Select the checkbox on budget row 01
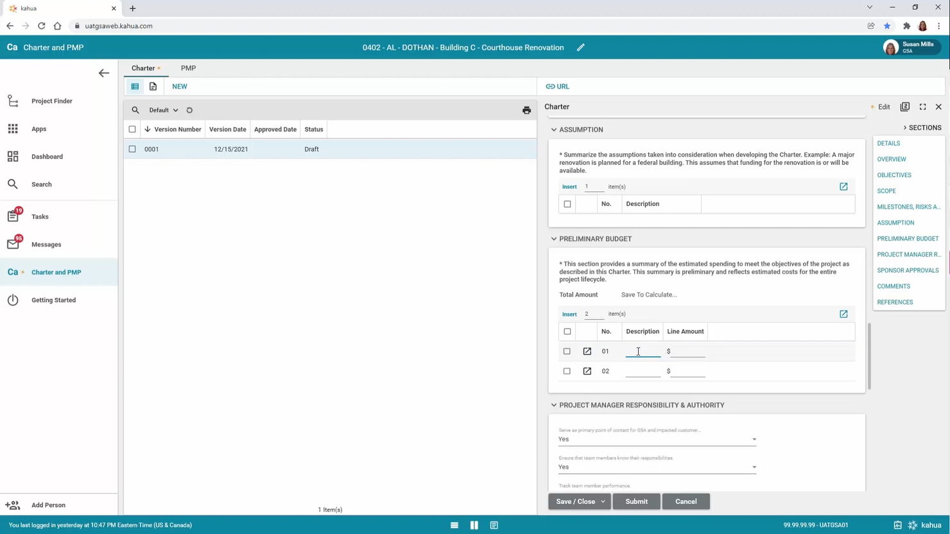This screenshot has height=534, width=950. (567, 351)
